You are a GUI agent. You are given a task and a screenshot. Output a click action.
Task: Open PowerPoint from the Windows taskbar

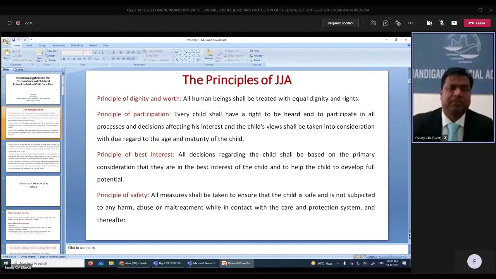click(236, 263)
